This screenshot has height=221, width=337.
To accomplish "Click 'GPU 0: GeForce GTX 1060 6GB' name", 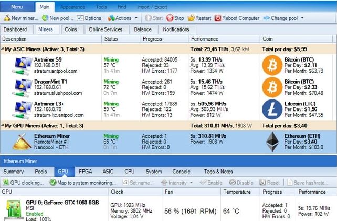I will tap(62, 203).
